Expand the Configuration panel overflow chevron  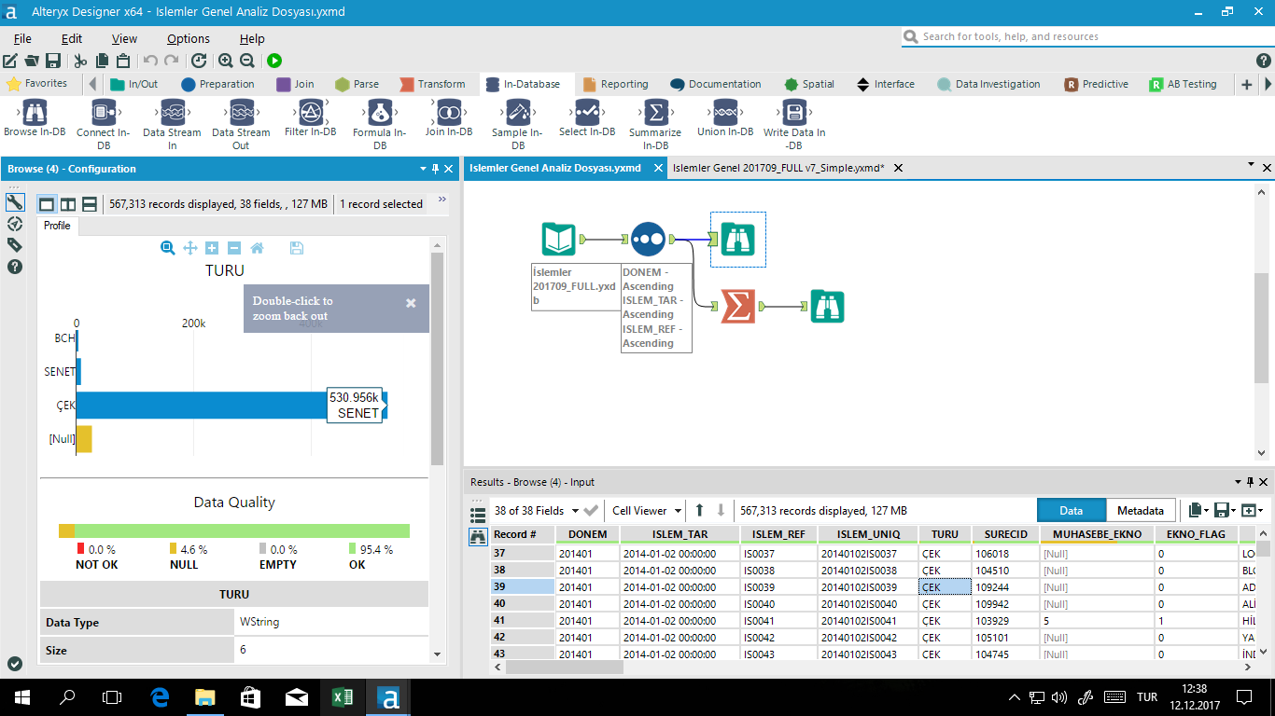coord(443,198)
